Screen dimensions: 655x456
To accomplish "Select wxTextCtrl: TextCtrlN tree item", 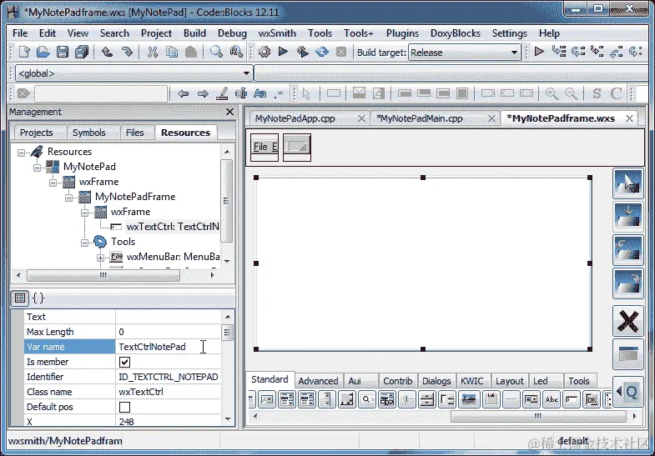I will coord(173,227).
